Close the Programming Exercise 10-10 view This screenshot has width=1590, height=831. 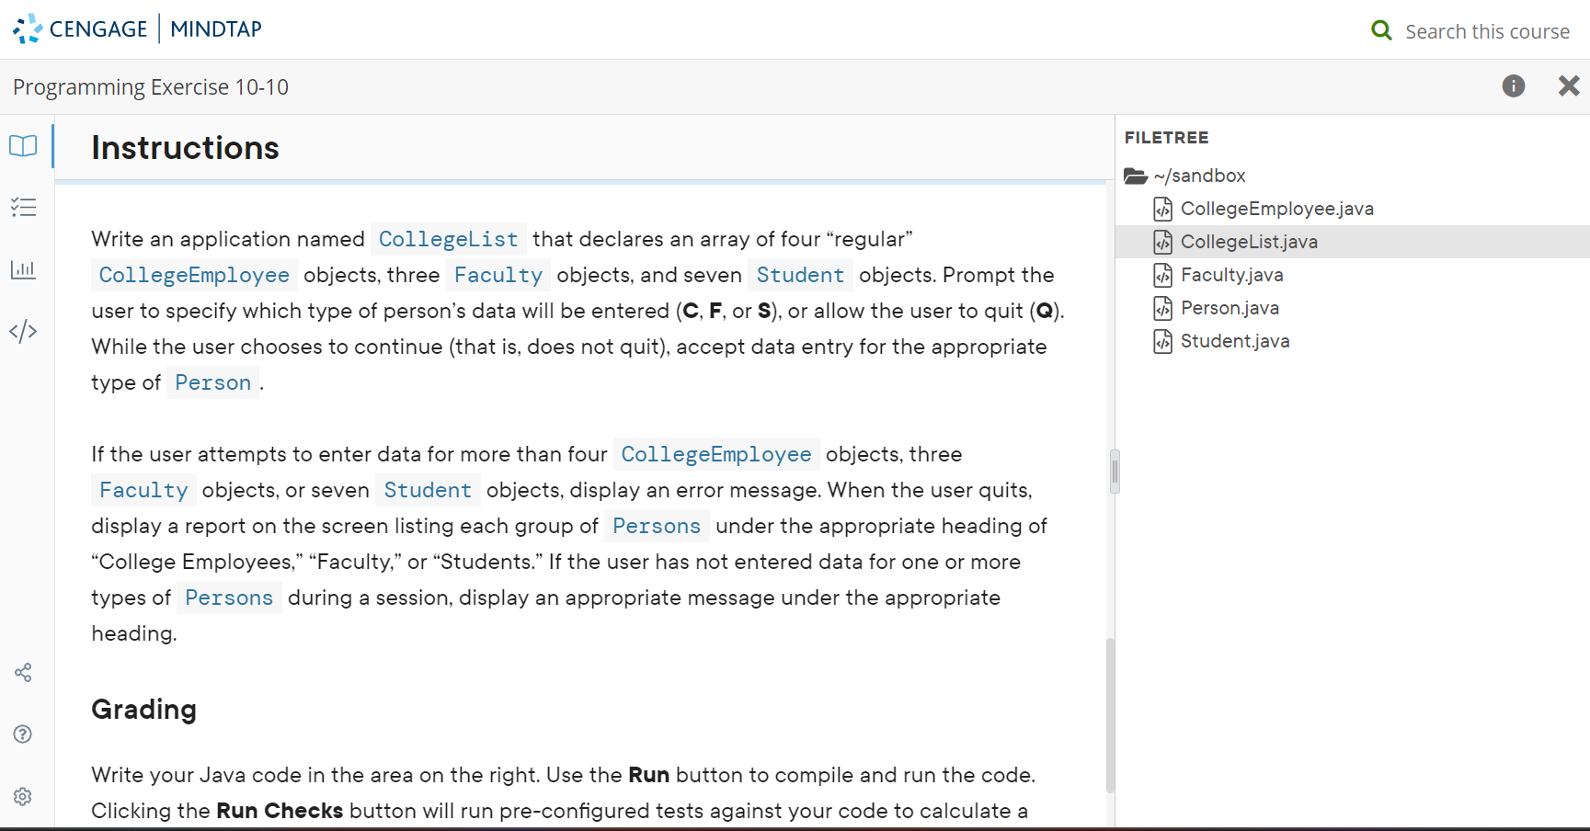[x=1569, y=85]
